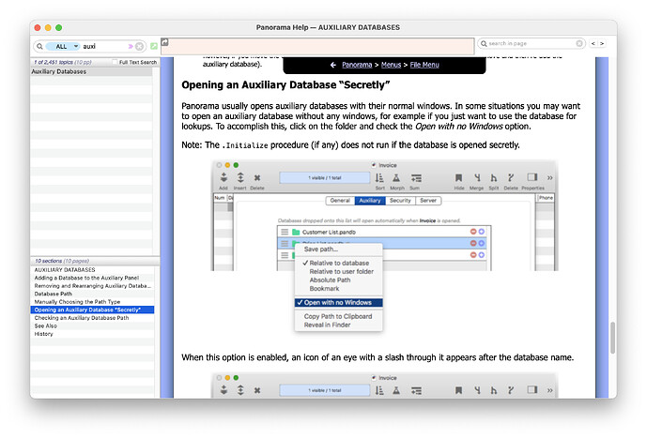Clear the topic search text
The width and height of the screenshot is (647, 438).
140,45
